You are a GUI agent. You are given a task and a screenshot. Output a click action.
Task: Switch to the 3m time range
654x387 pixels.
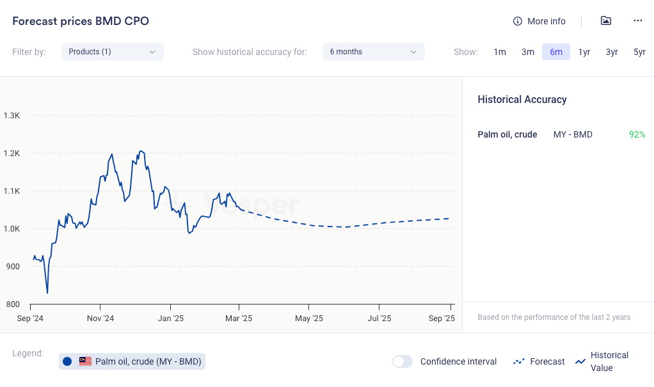[x=528, y=52]
